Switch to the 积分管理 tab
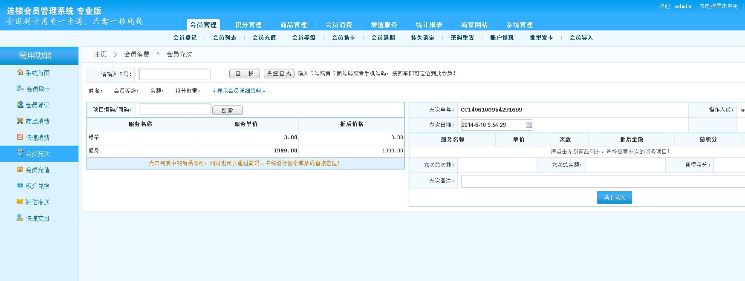Image resolution: width=745 pixels, height=281 pixels. point(248,25)
